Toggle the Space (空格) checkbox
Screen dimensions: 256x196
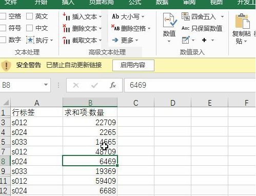point(3,16)
